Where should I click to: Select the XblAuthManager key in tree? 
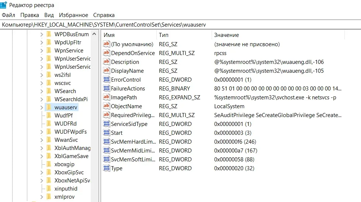pos(72,148)
